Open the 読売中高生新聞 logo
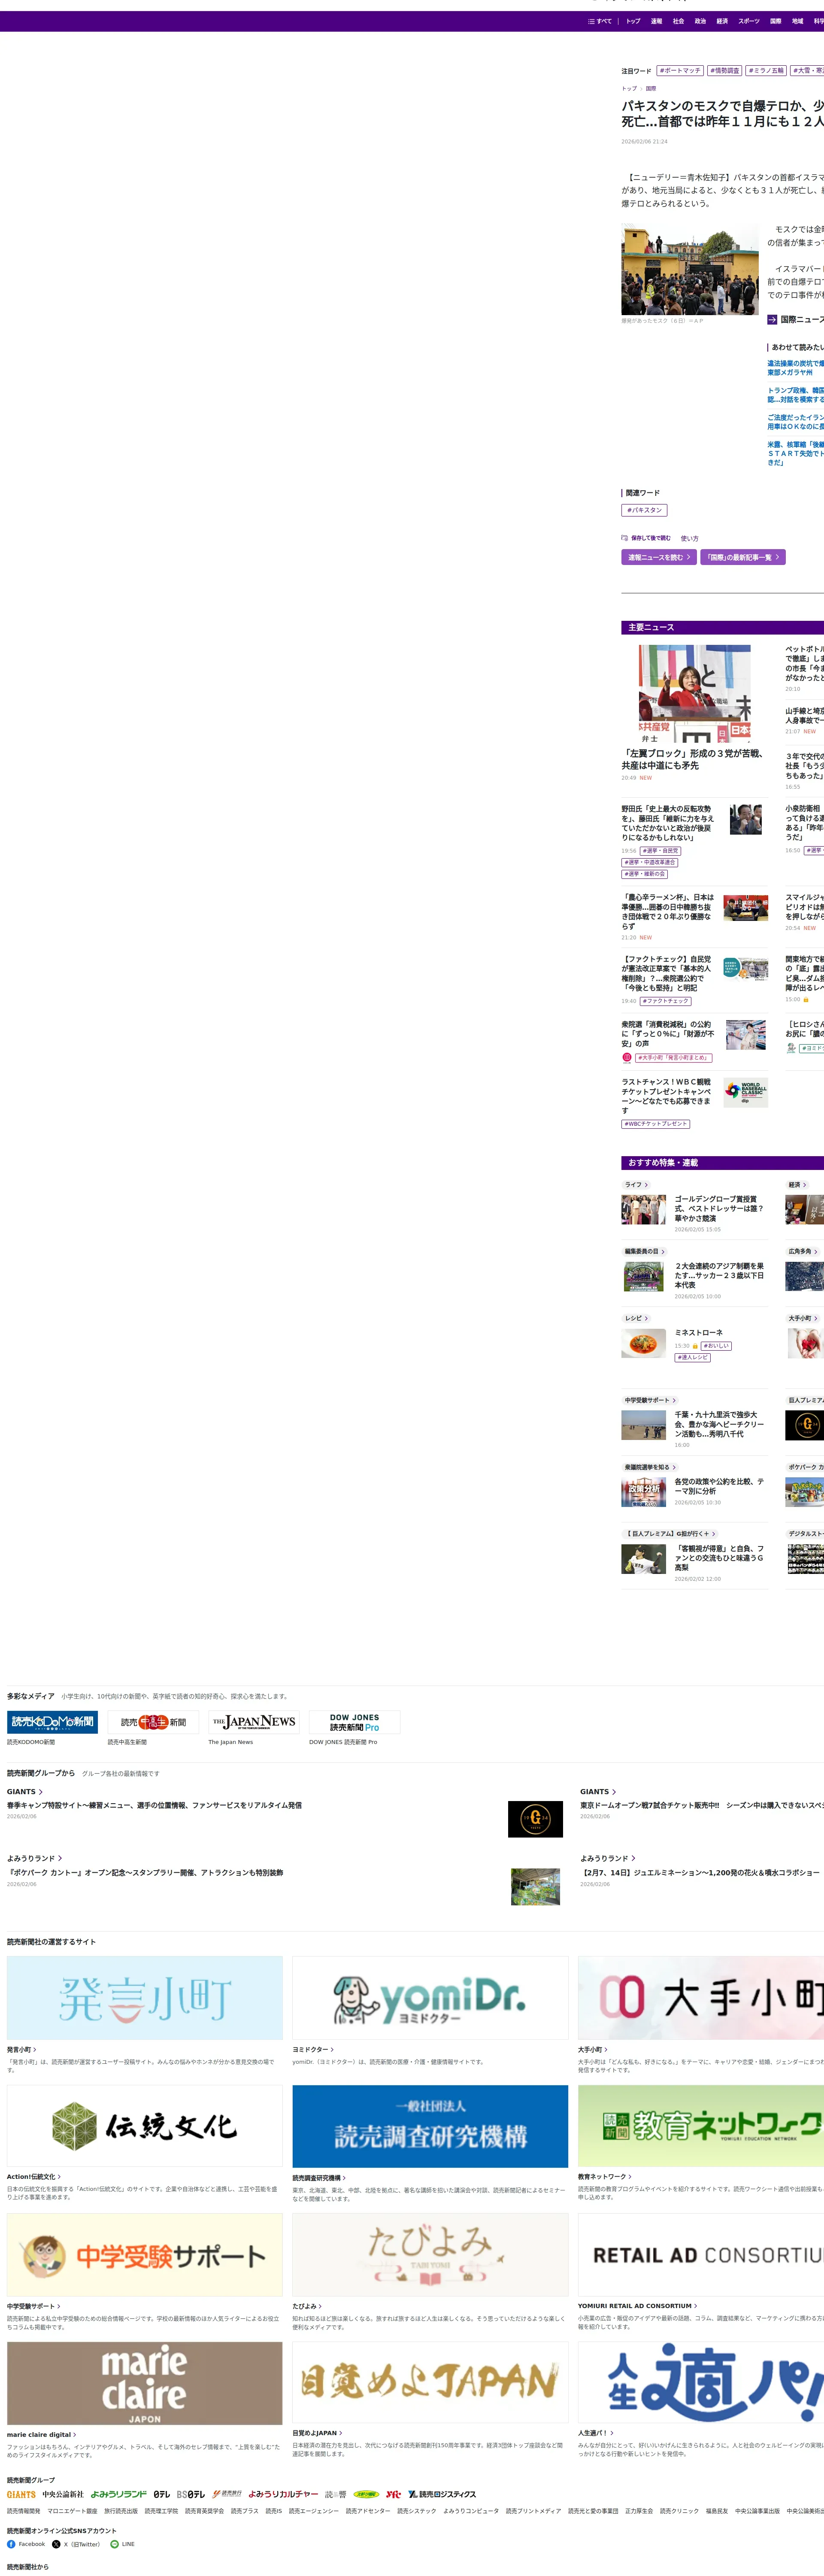 pyautogui.click(x=153, y=1722)
